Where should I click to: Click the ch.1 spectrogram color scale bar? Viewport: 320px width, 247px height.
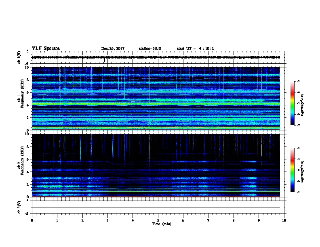click(292, 103)
